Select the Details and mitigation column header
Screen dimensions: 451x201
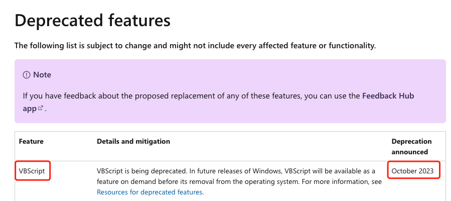(x=133, y=141)
